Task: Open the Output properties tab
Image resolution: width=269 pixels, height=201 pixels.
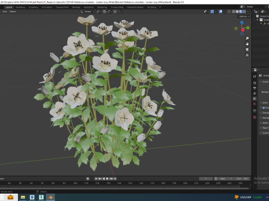Action: tap(254, 88)
